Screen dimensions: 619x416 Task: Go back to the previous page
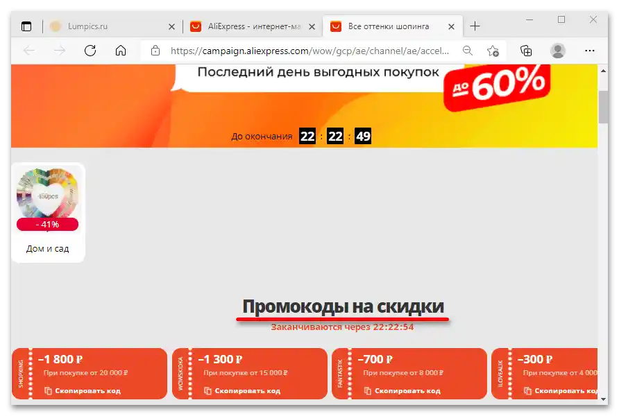(x=29, y=51)
